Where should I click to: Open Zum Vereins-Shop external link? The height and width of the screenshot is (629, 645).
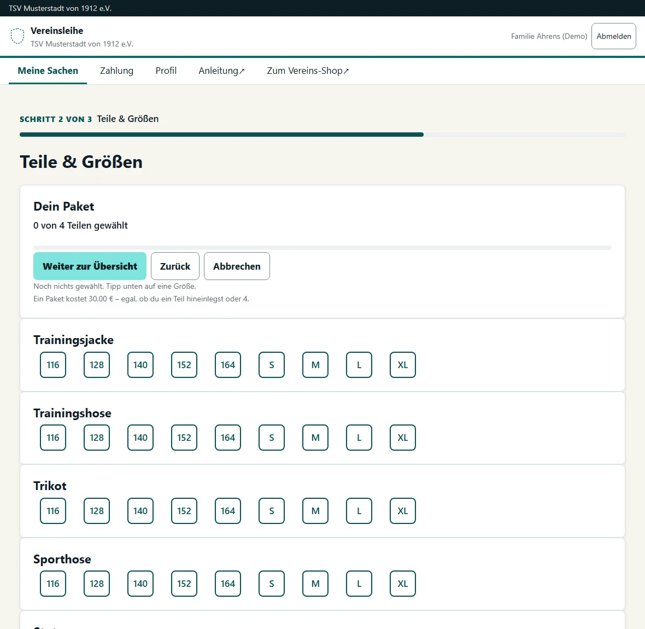(x=308, y=71)
